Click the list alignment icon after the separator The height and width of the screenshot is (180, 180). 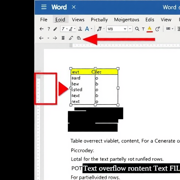pyautogui.click(x=168, y=28)
